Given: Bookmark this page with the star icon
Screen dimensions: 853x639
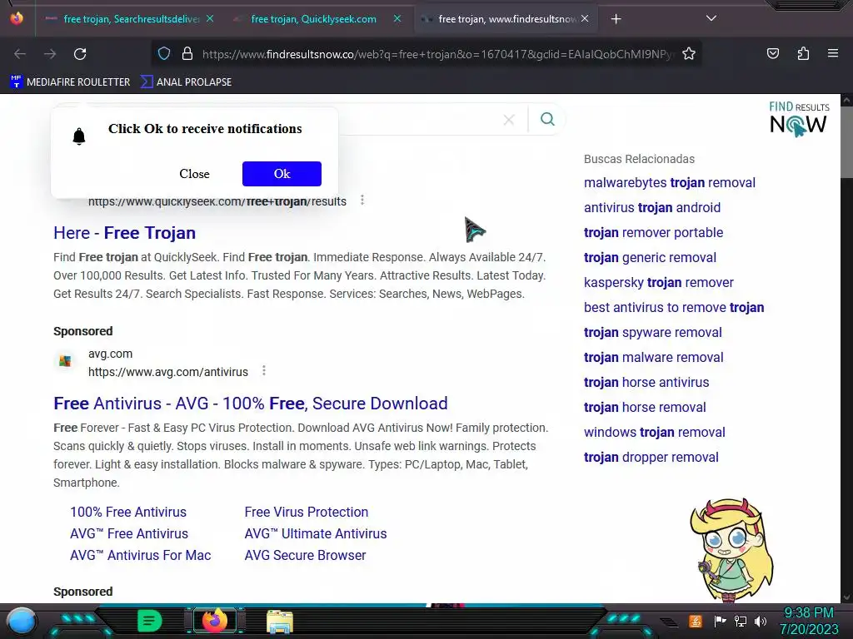Looking at the screenshot, I should pyautogui.click(x=689, y=53).
